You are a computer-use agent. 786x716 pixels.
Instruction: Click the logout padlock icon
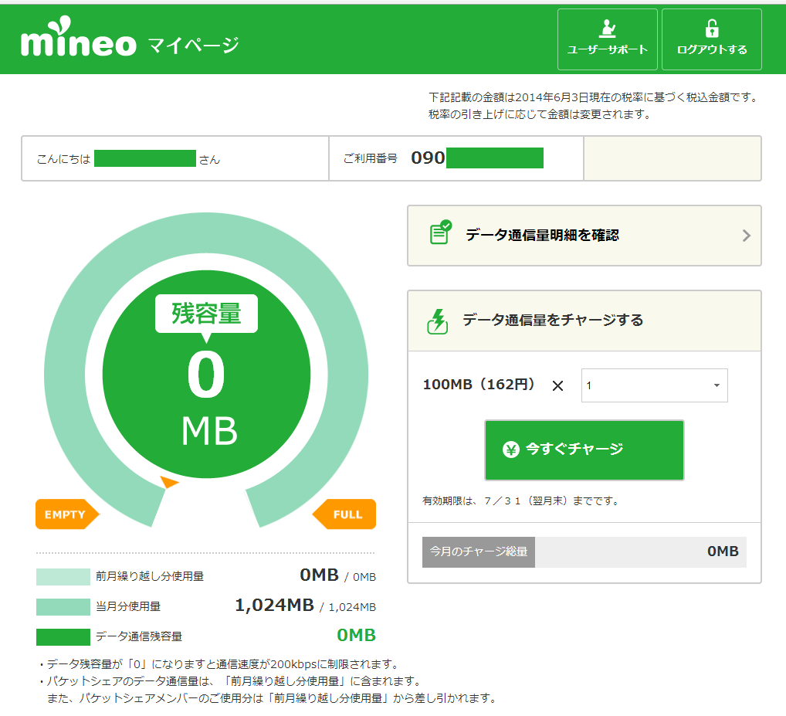coord(712,29)
